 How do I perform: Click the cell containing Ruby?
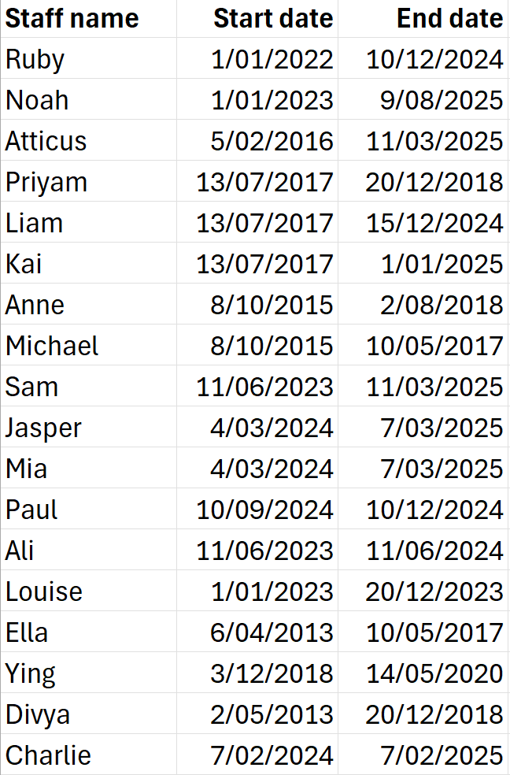click(x=35, y=59)
